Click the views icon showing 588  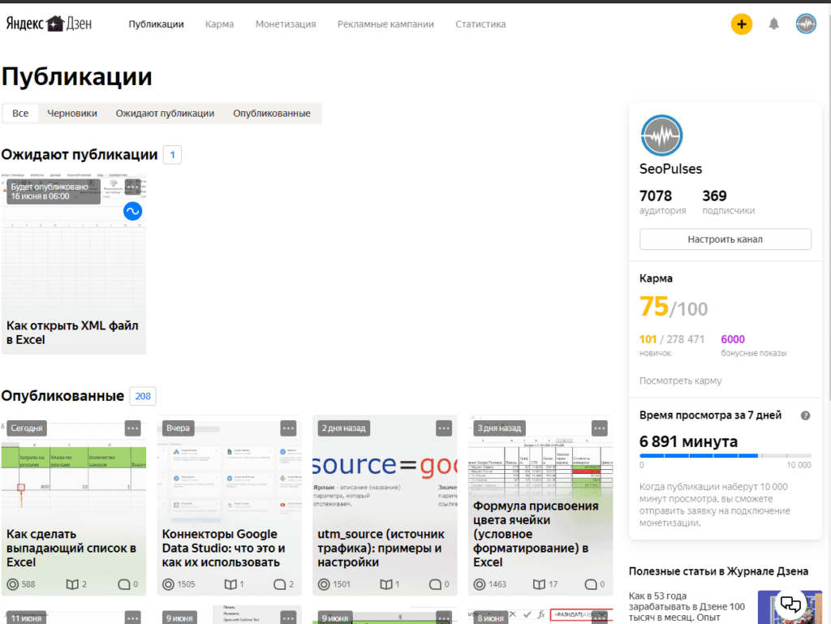pos(13,584)
